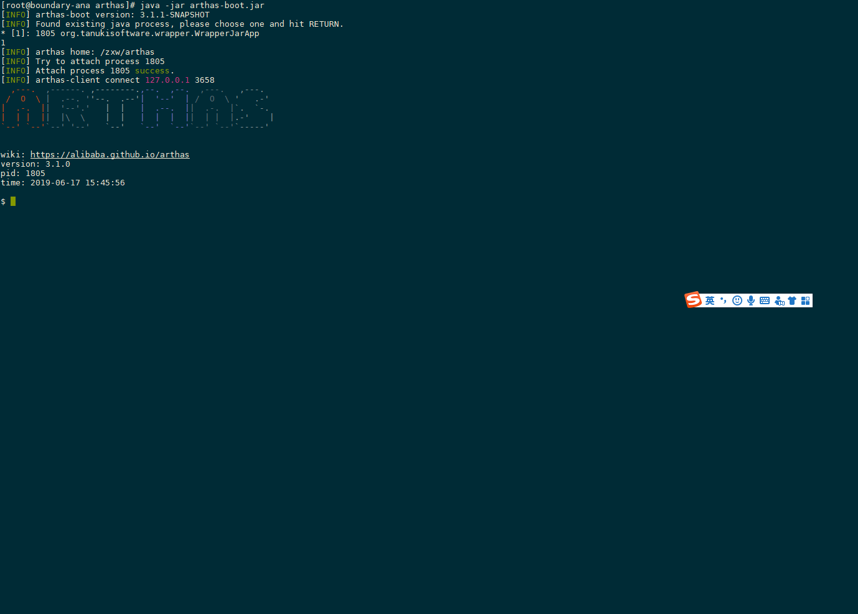Click the green 'success' word
The height and width of the screenshot is (614, 858).
[152, 71]
